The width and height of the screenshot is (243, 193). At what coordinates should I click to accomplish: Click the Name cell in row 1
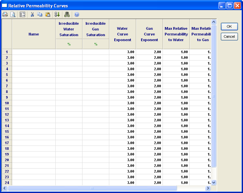[x=34, y=52]
